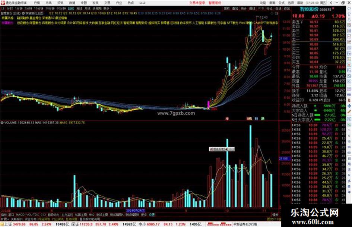
Task: Select the CCI indicator tab
Action: pos(43,215)
